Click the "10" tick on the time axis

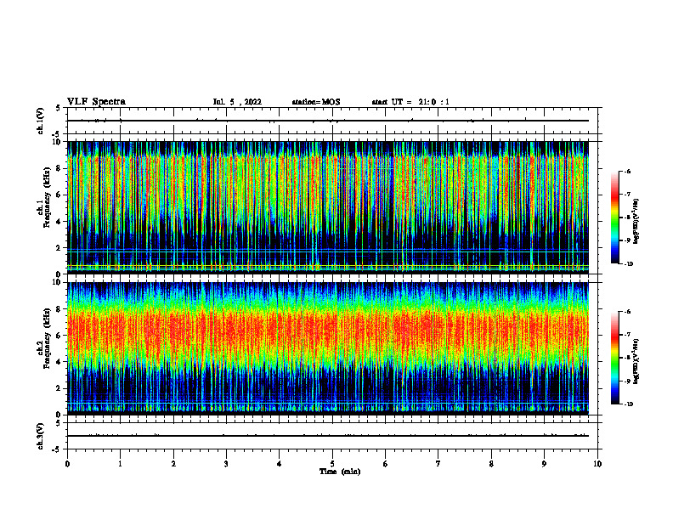597,464
